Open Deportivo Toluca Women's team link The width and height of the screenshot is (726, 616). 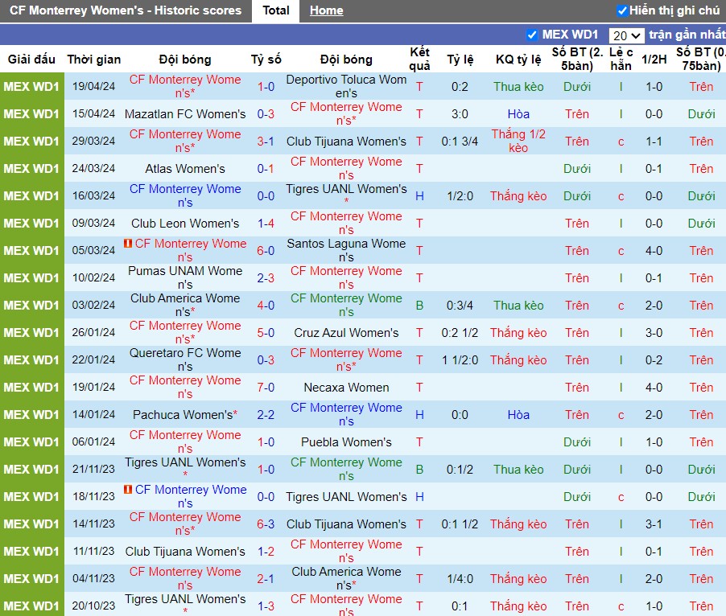(x=346, y=87)
